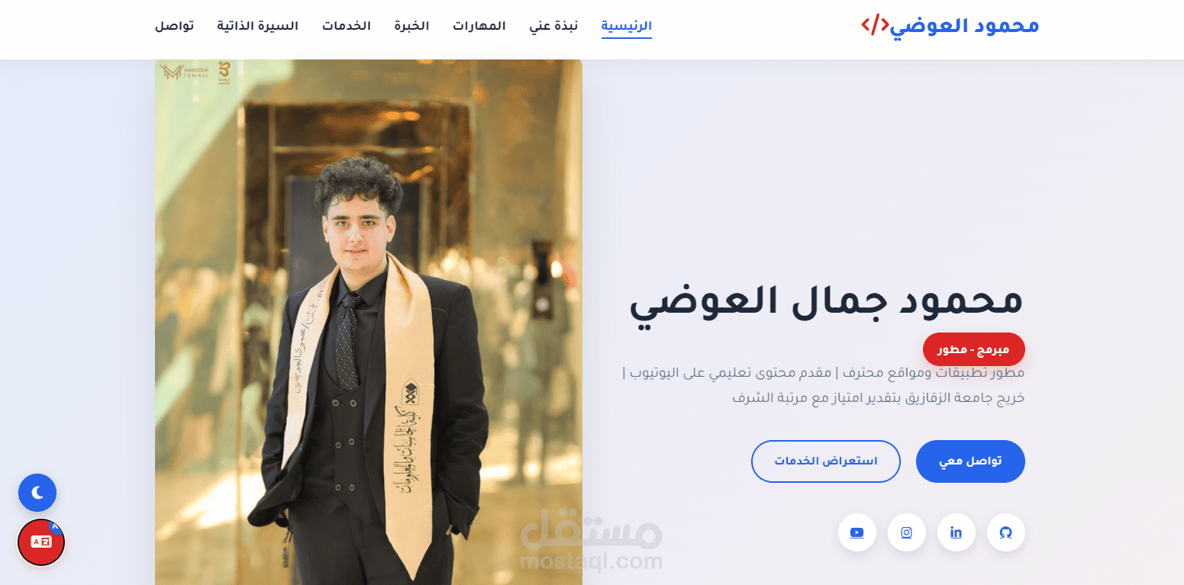The height and width of the screenshot is (585, 1184).
Task: Open the YouTube channel icon
Action: click(x=857, y=532)
